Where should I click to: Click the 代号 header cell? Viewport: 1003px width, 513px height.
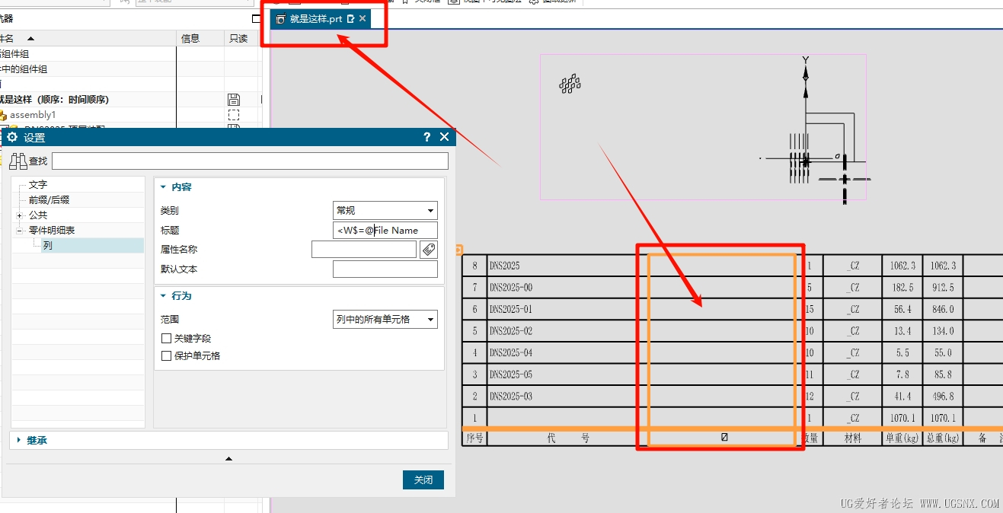click(x=568, y=438)
